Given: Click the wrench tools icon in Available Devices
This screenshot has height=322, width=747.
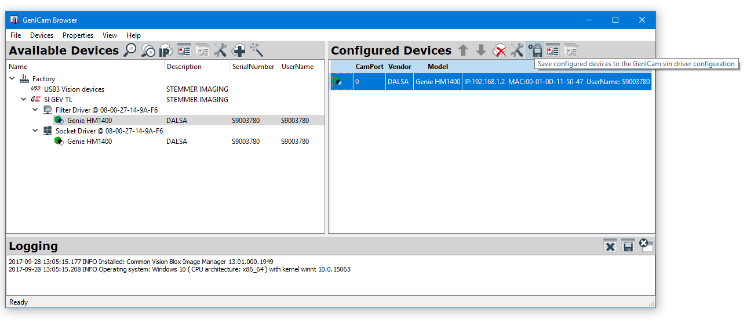Looking at the screenshot, I should click(x=220, y=50).
